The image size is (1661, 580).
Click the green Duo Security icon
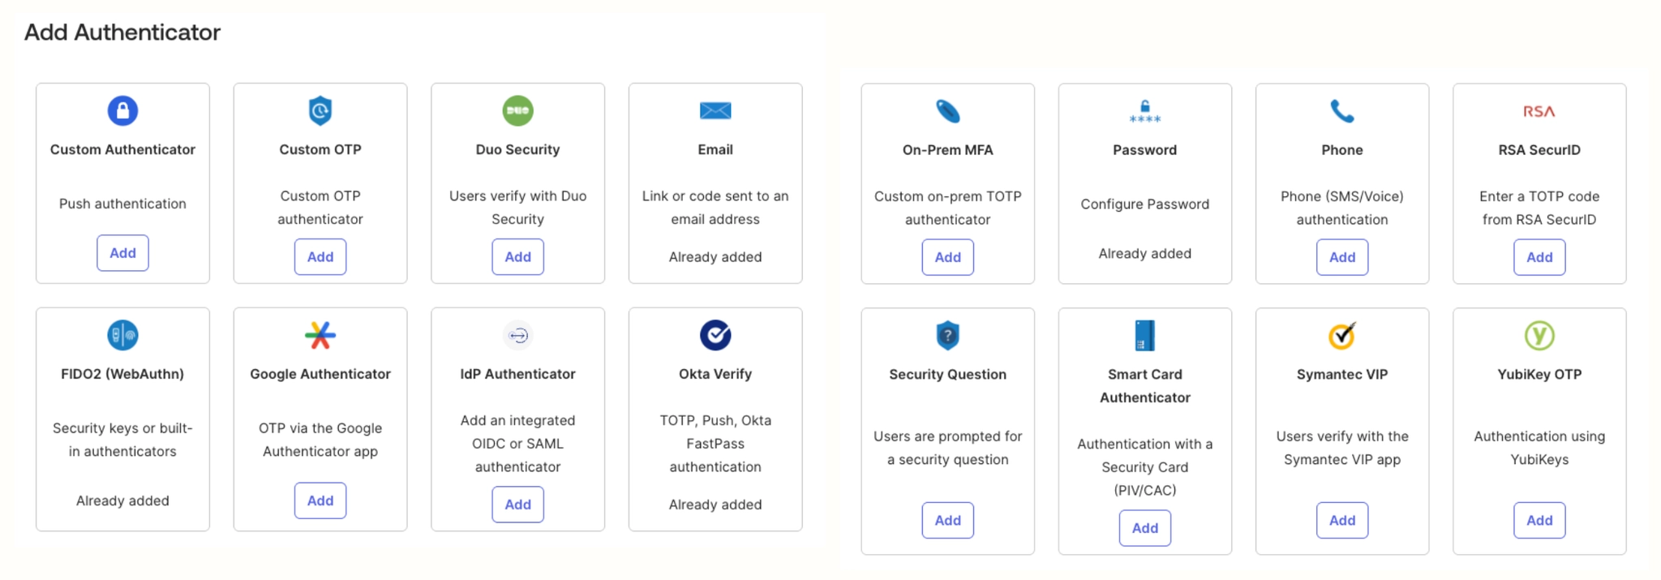pos(517,110)
